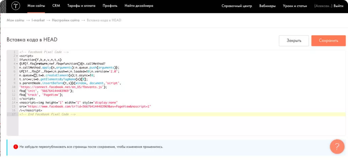This screenshot has height=160, width=348.
Task: Save code with the Сохранить button
Action: 329,41
